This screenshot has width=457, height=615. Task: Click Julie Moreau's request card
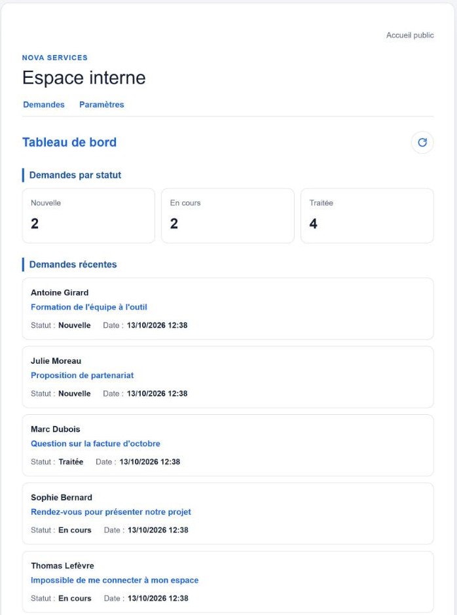point(228,377)
